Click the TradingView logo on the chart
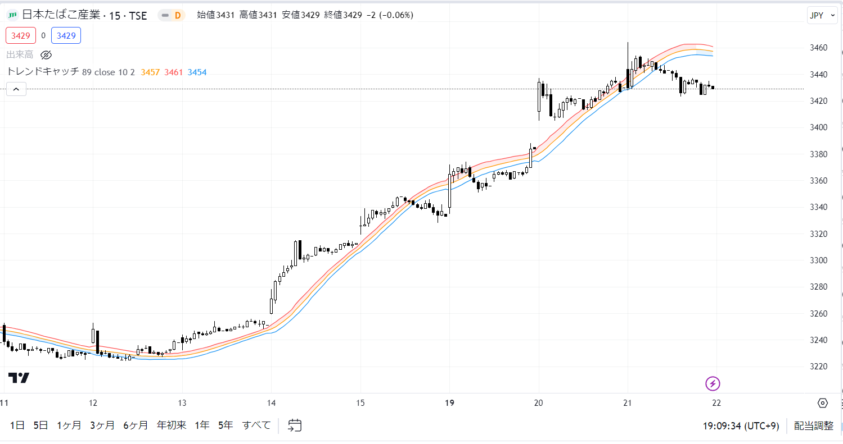The width and height of the screenshot is (843, 444). [x=19, y=378]
